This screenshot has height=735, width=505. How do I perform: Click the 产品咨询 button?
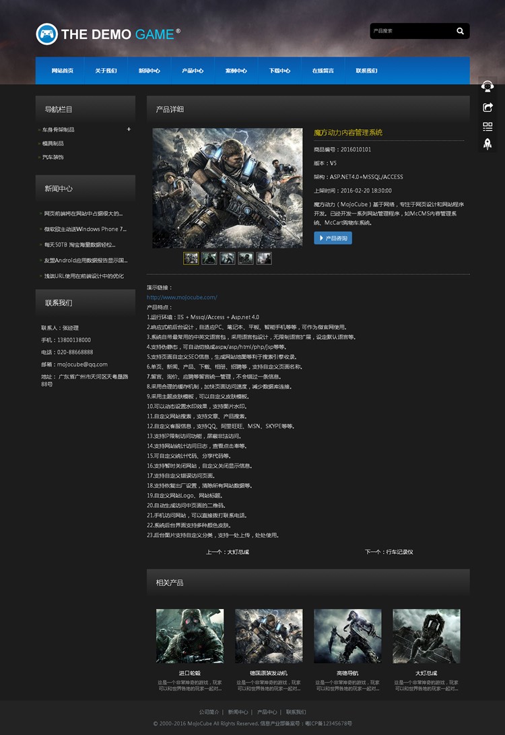pos(333,238)
